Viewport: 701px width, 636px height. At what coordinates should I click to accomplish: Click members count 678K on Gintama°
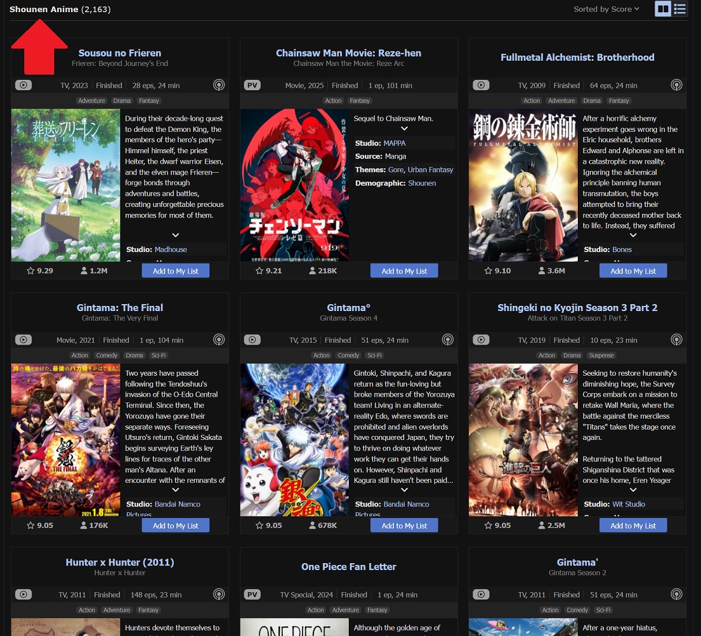point(323,525)
